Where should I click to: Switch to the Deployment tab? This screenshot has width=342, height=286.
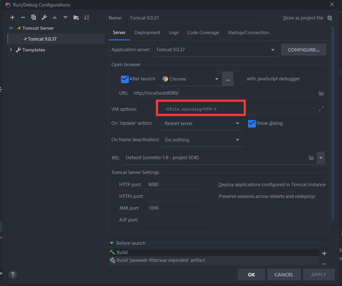point(147,33)
